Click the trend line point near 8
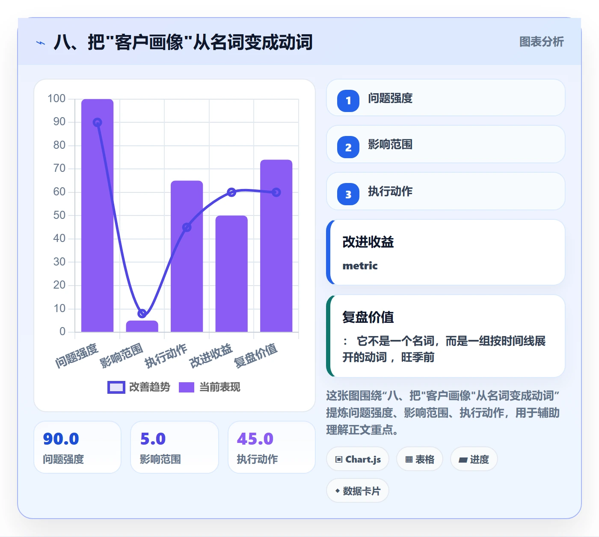This screenshot has width=599, height=537. click(x=142, y=313)
